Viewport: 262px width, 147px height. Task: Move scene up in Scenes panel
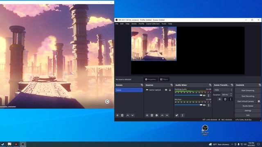pos(128,115)
